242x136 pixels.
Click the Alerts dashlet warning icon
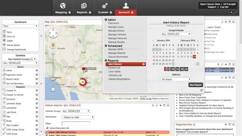pos(4,70)
